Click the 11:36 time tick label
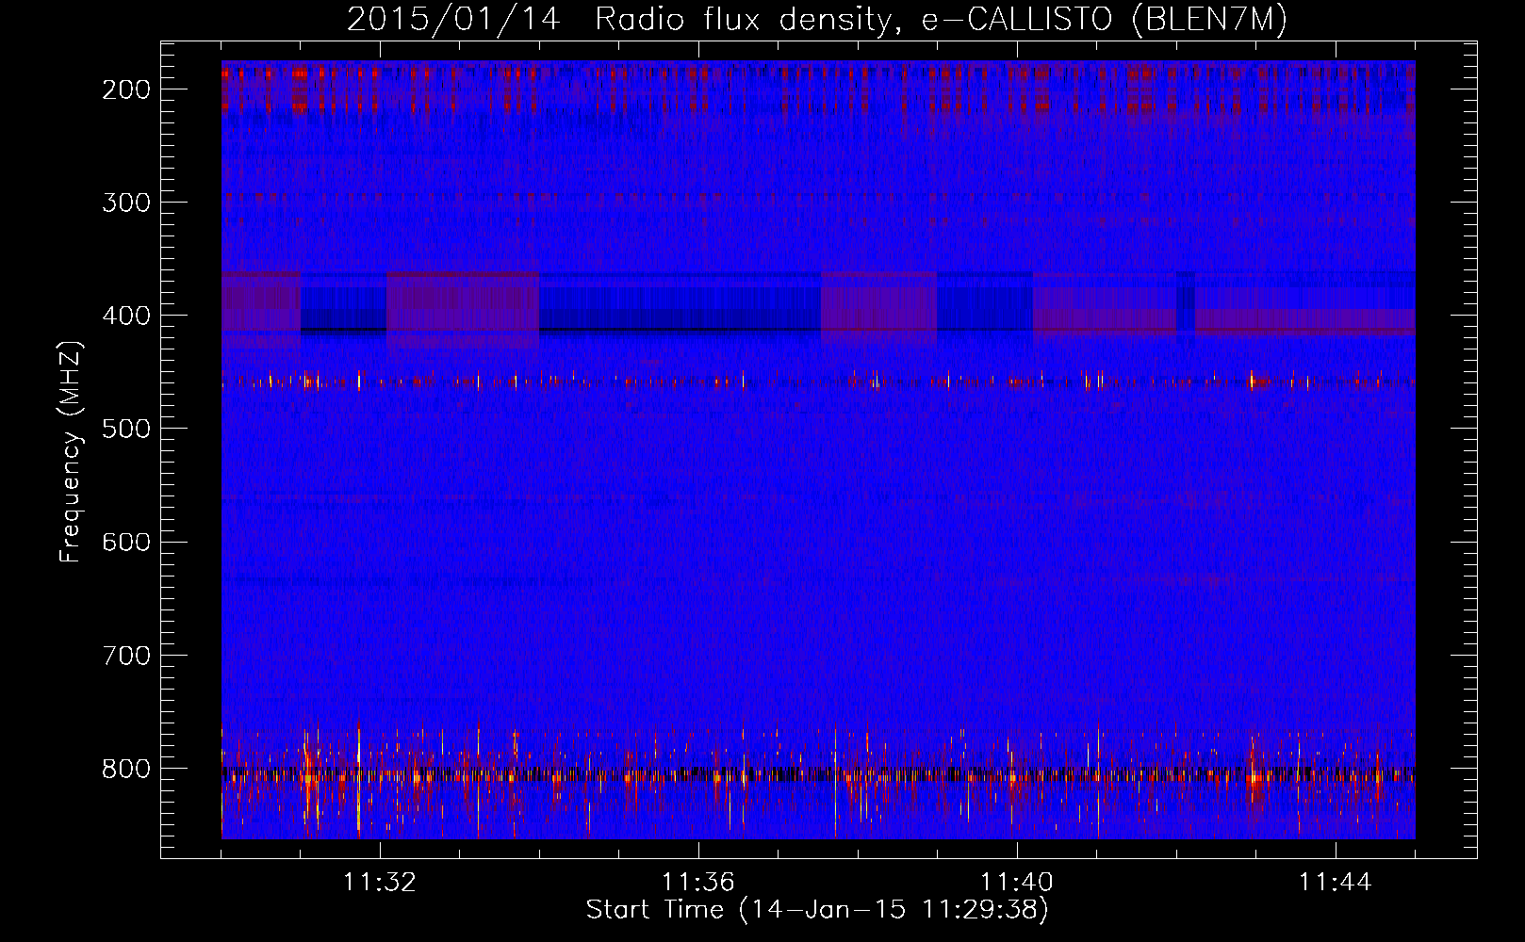 coord(698,883)
